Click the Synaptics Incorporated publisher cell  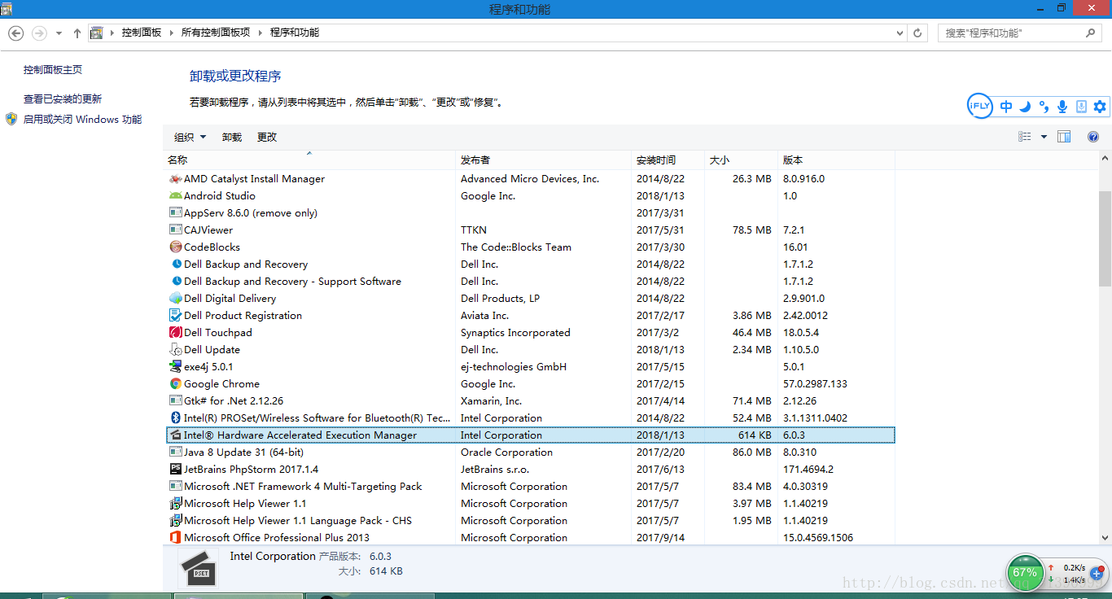click(x=515, y=333)
